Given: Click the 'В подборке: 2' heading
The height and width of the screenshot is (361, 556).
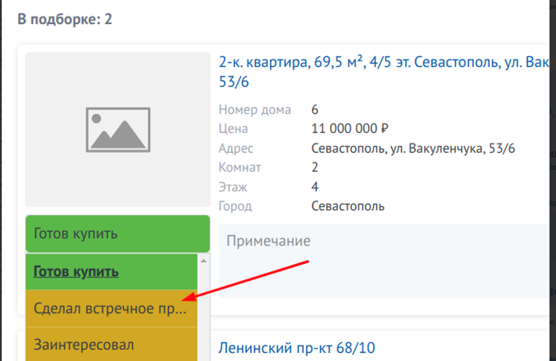Looking at the screenshot, I should (x=65, y=20).
